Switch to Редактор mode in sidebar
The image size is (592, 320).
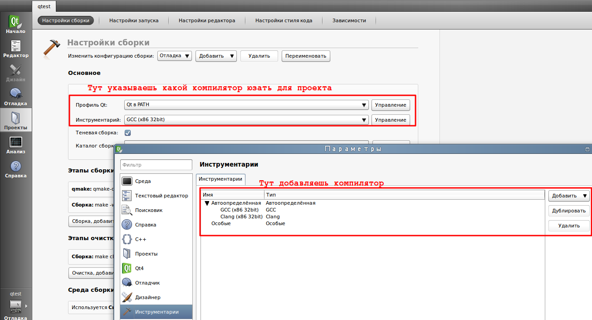tap(15, 49)
